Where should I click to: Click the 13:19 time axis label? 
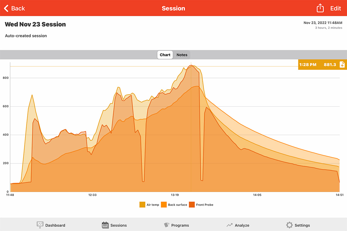175,195
